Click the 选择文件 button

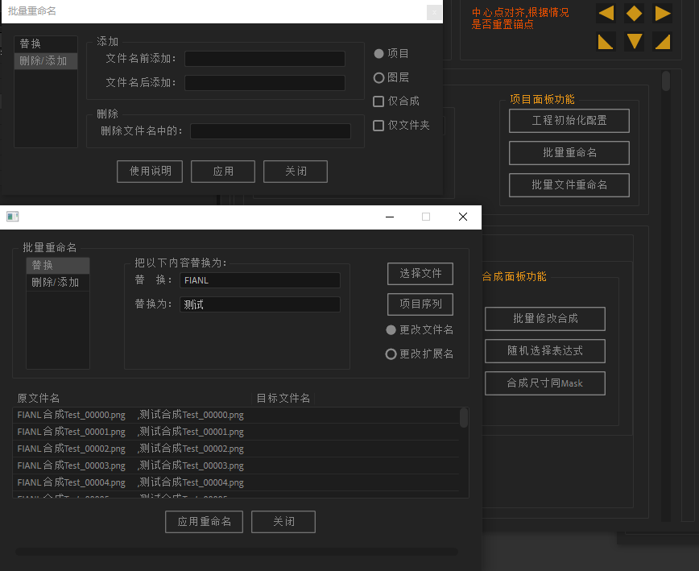[420, 274]
